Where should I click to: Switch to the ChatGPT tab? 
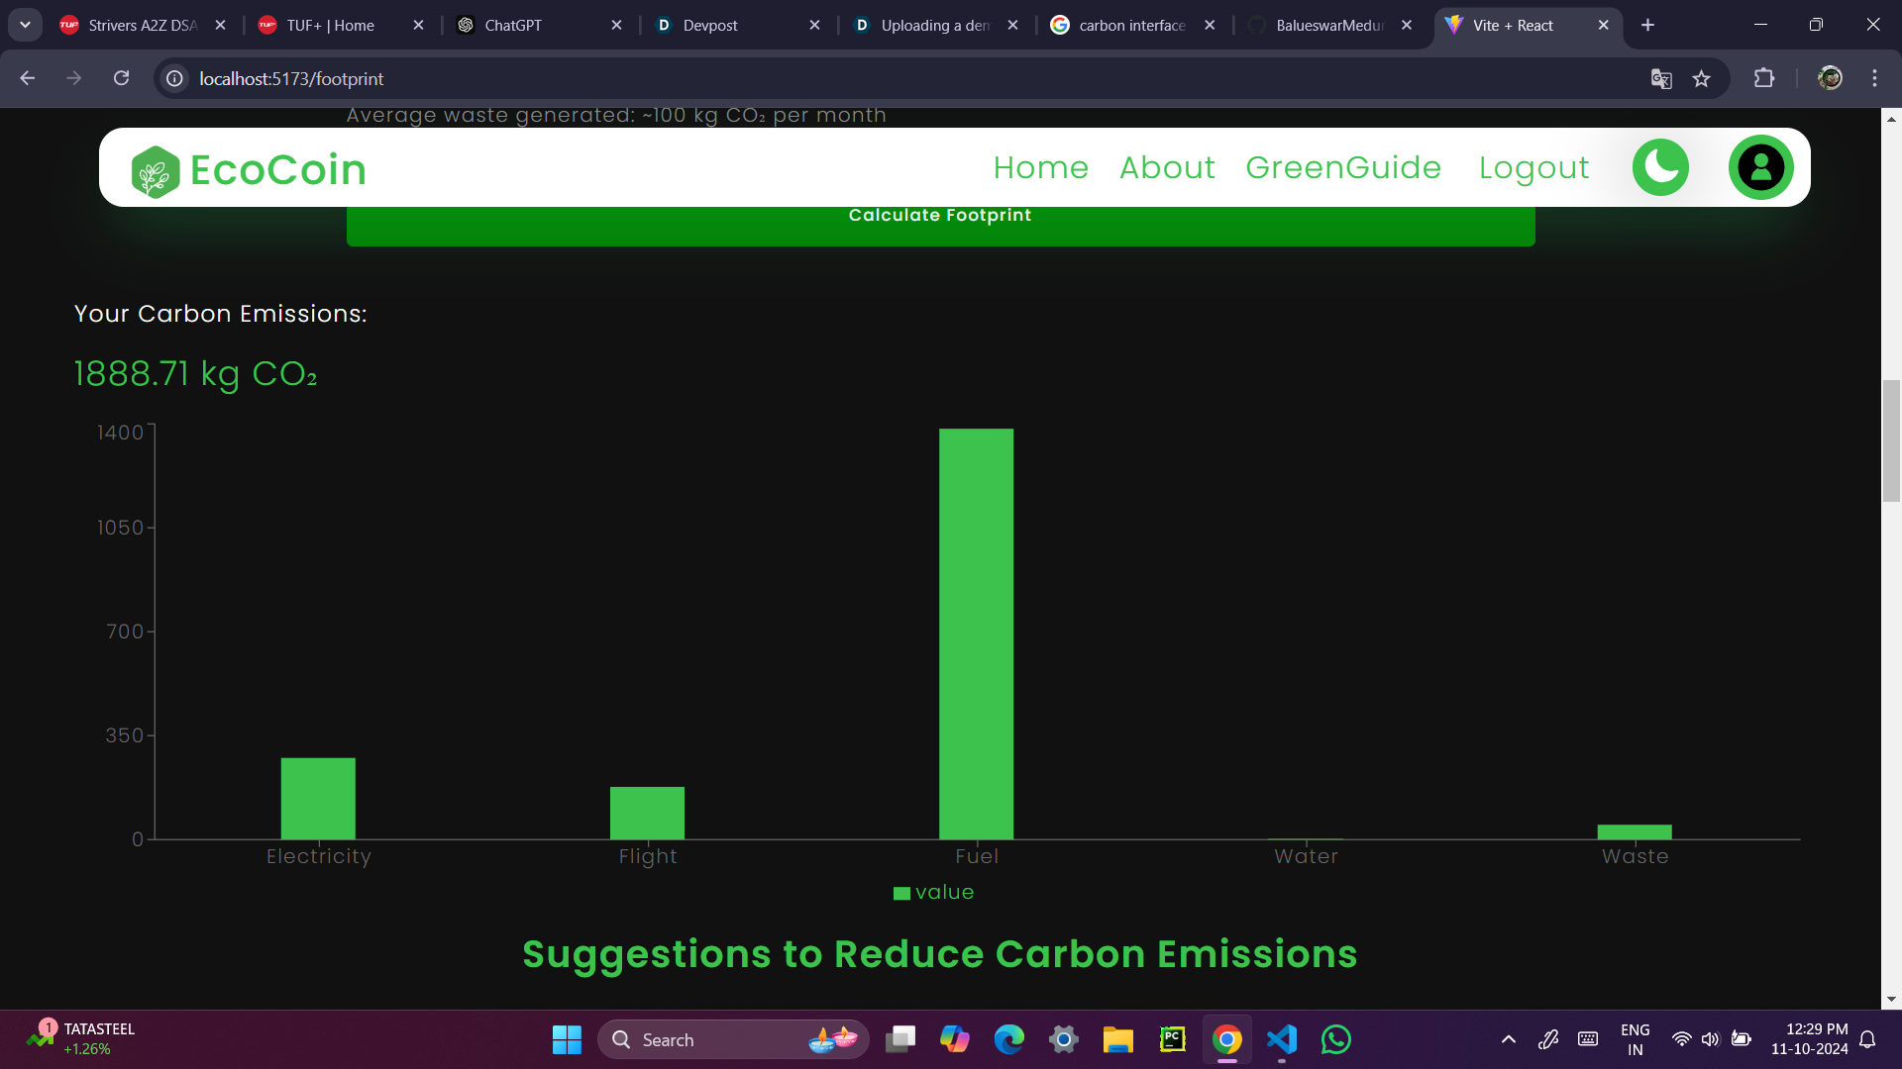point(513,25)
